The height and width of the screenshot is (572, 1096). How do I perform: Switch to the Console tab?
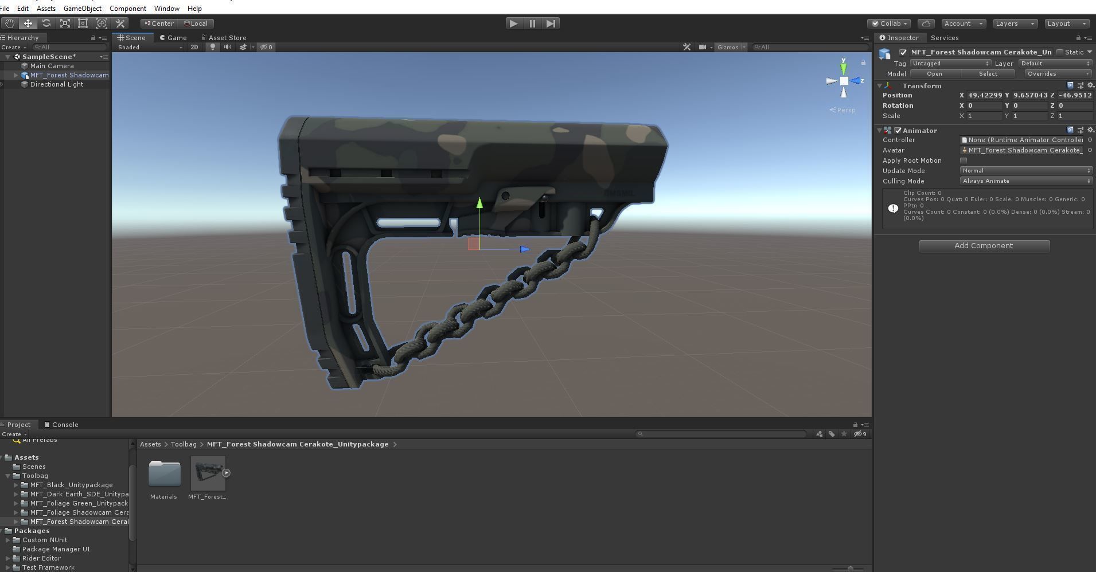[62, 425]
